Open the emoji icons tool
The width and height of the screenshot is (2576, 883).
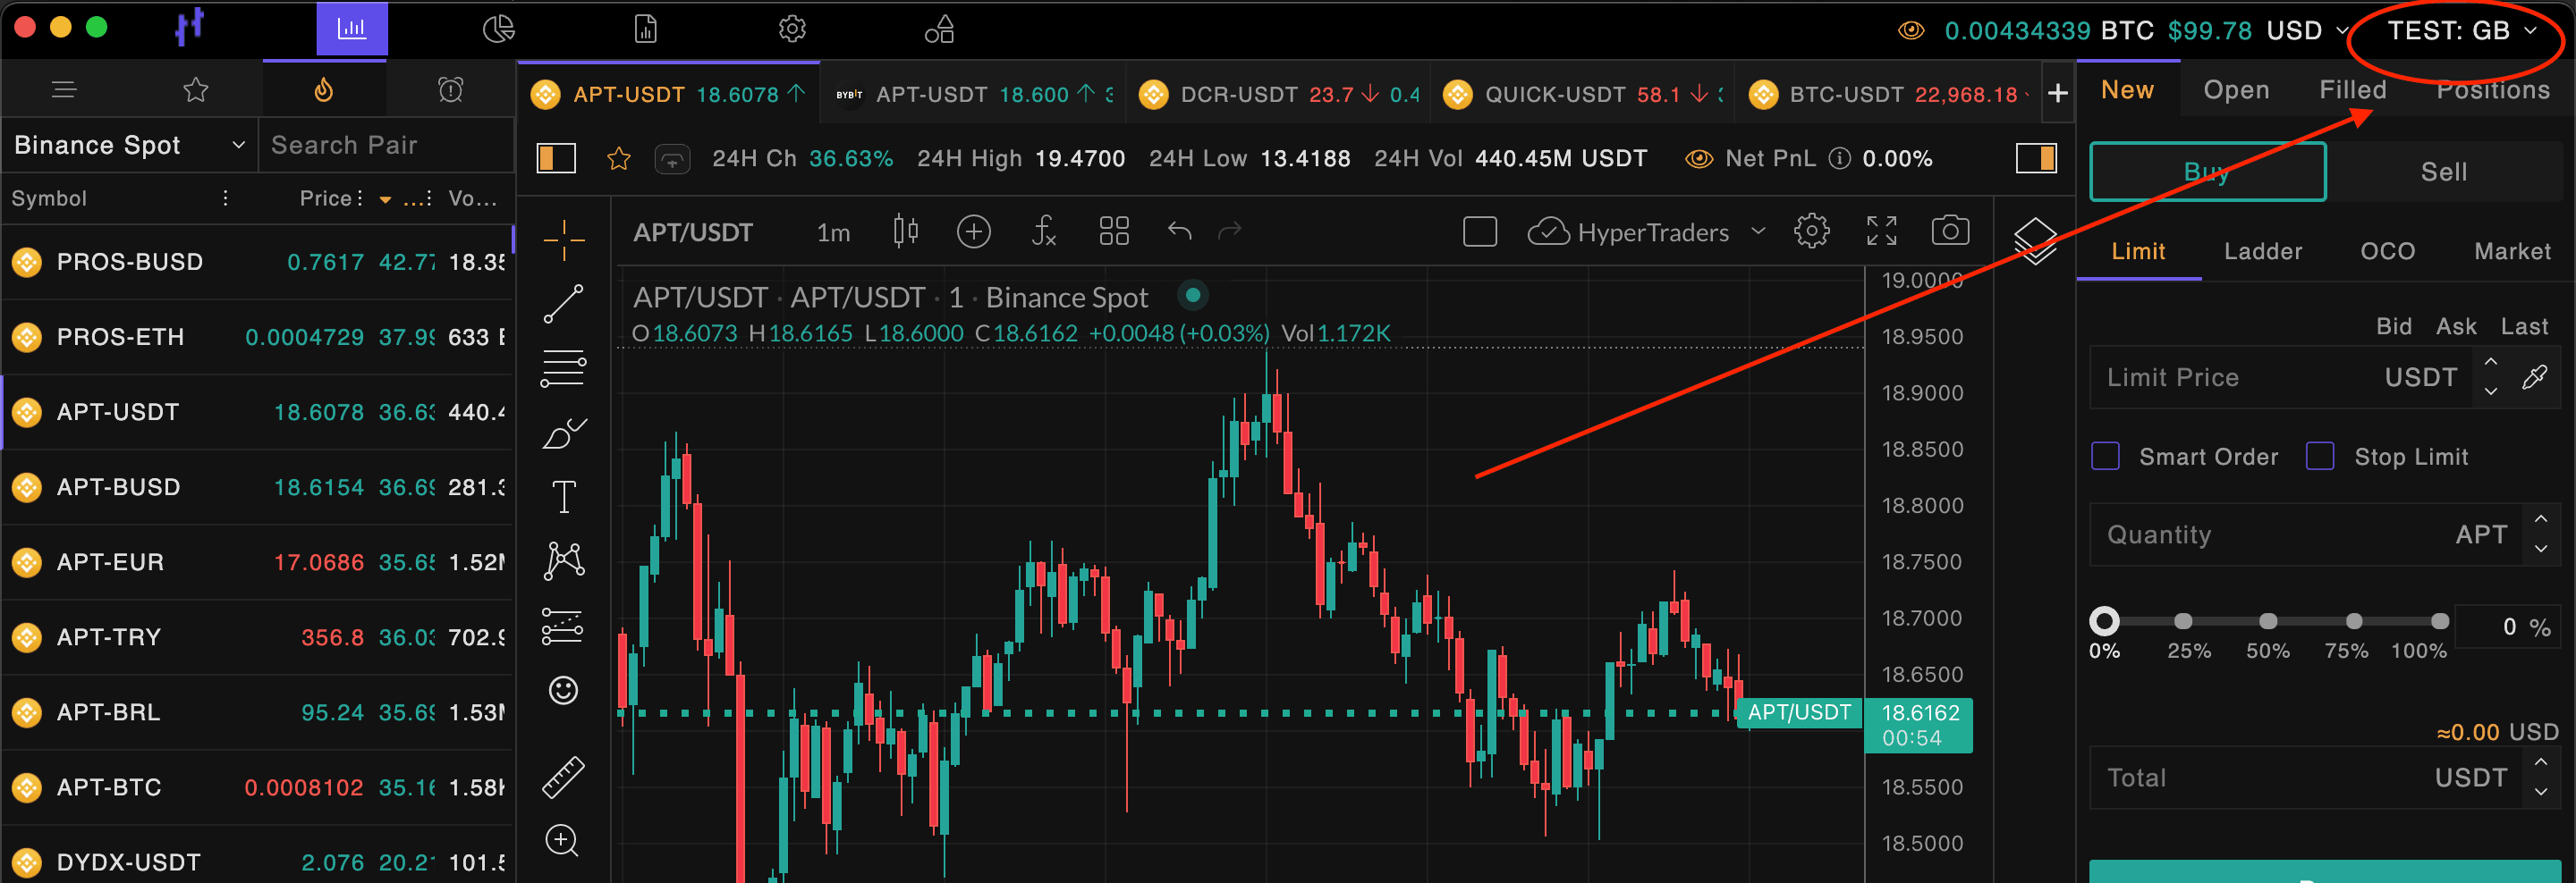click(x=564, y=690)
